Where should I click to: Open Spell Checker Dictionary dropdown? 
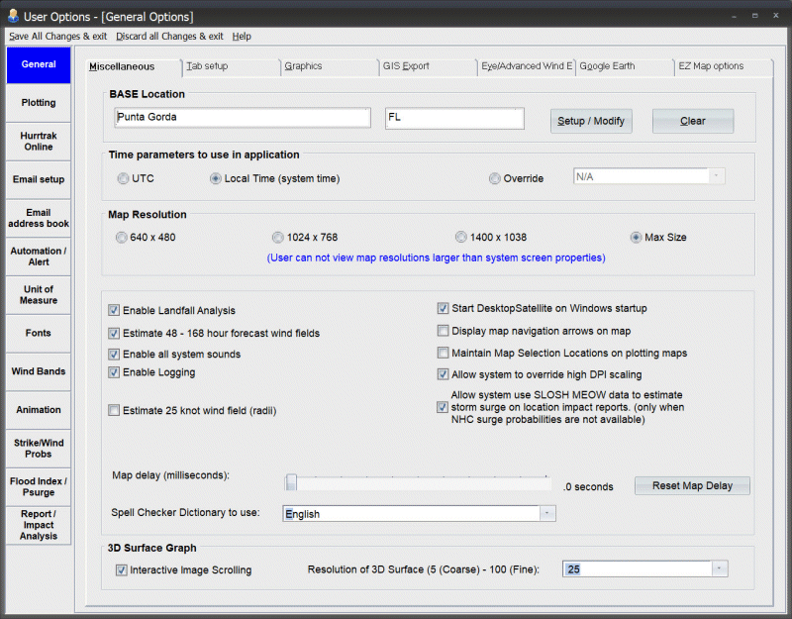pos(546,514)
